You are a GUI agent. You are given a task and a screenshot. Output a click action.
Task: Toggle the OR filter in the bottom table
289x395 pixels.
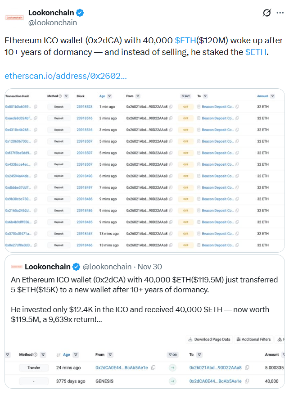click(x=173, y=355)
